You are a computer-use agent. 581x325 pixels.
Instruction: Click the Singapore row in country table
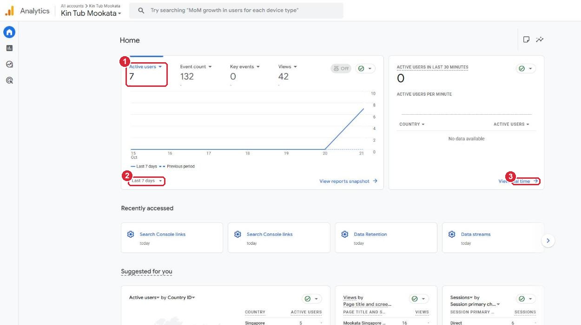click(x=284, y=323)
